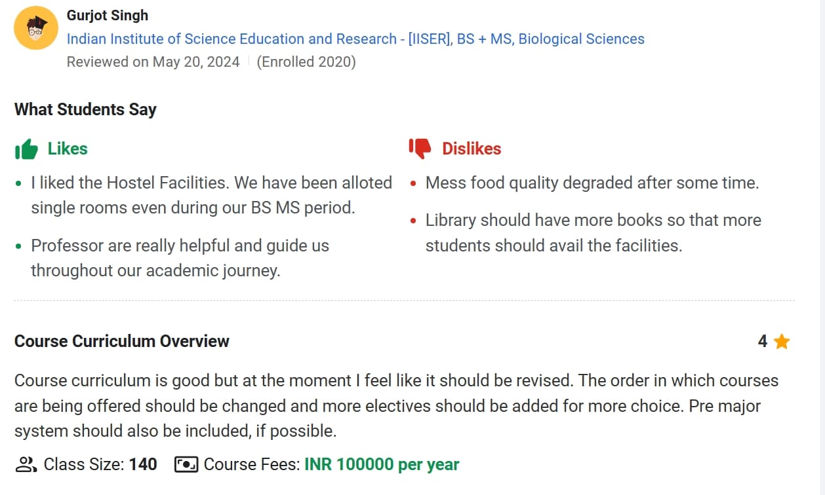Click the mess food quality dislike comment

click(x=592, y=183)
